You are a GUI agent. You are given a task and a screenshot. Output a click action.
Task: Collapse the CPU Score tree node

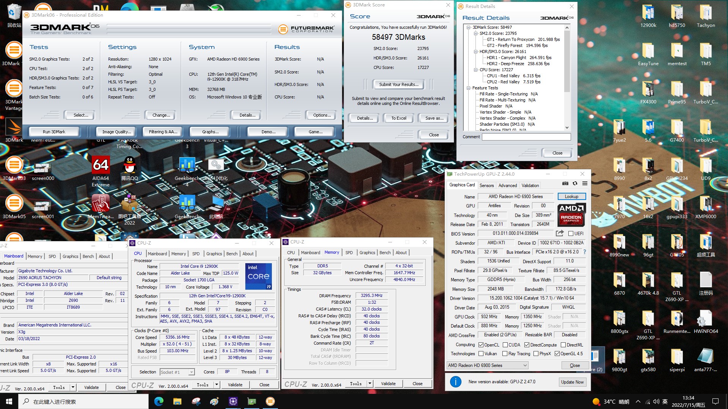475,70
